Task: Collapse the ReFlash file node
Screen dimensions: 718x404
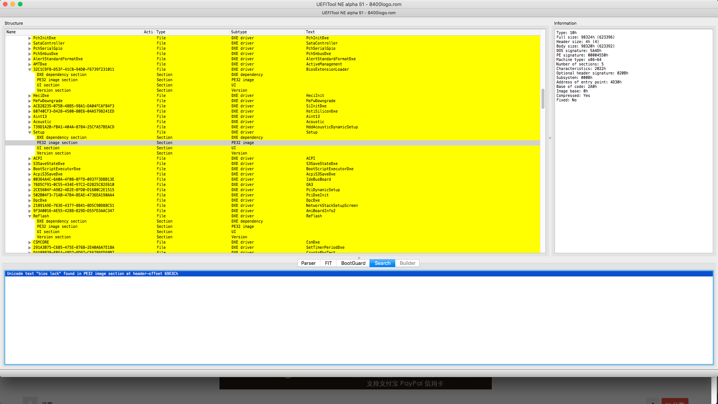Action: coord(30,216)
